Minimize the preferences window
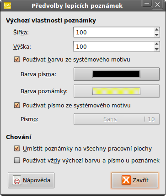Screen dimensions: 166x196 (146, 5)
